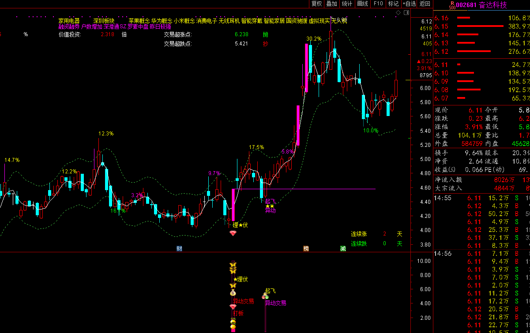Click top butterfly icon in indicator panel
Image resolution: width=530 pixels, height=333 pixels.
[x=233, y=265]
